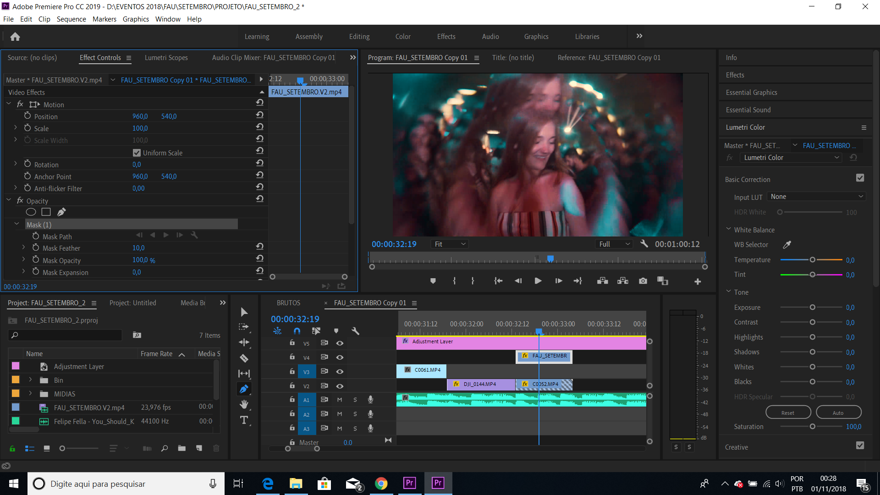Toggle the Uniform Scale checkbox

[x=137, y=153]
